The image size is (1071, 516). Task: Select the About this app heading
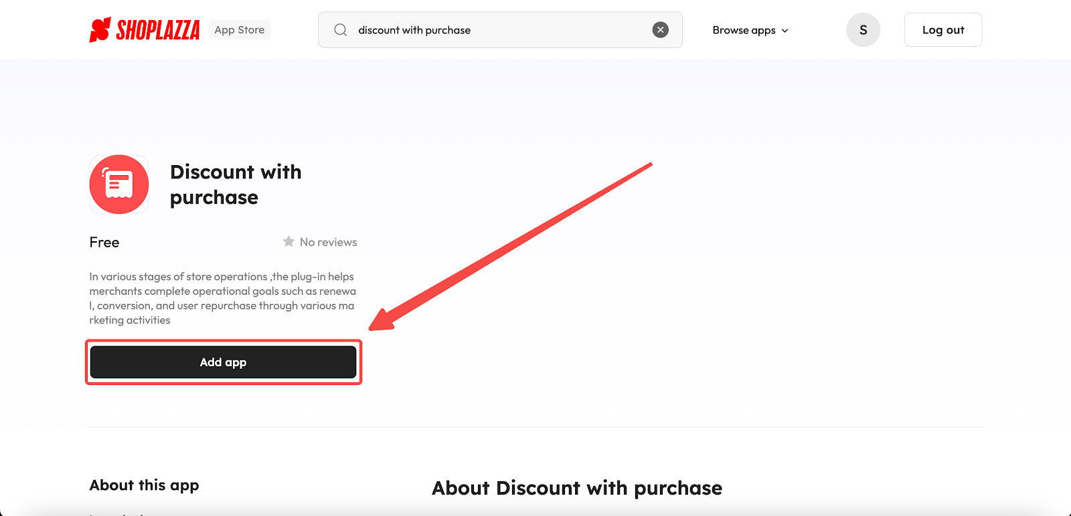145,485
